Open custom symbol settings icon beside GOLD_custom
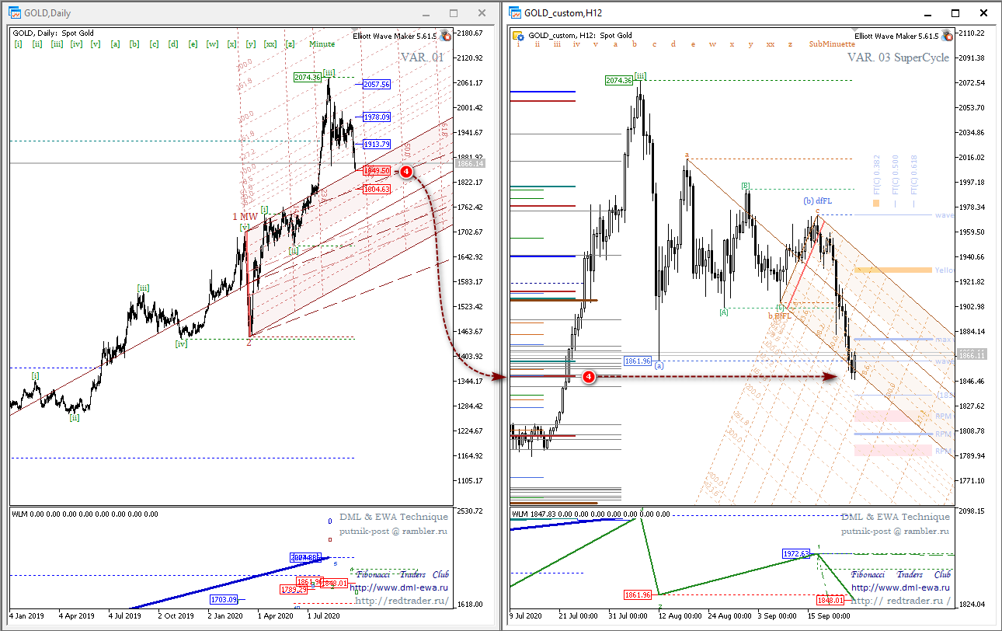Image resolution: width=1002 pixels, height=631 pixels. click(x=518, y=36)
